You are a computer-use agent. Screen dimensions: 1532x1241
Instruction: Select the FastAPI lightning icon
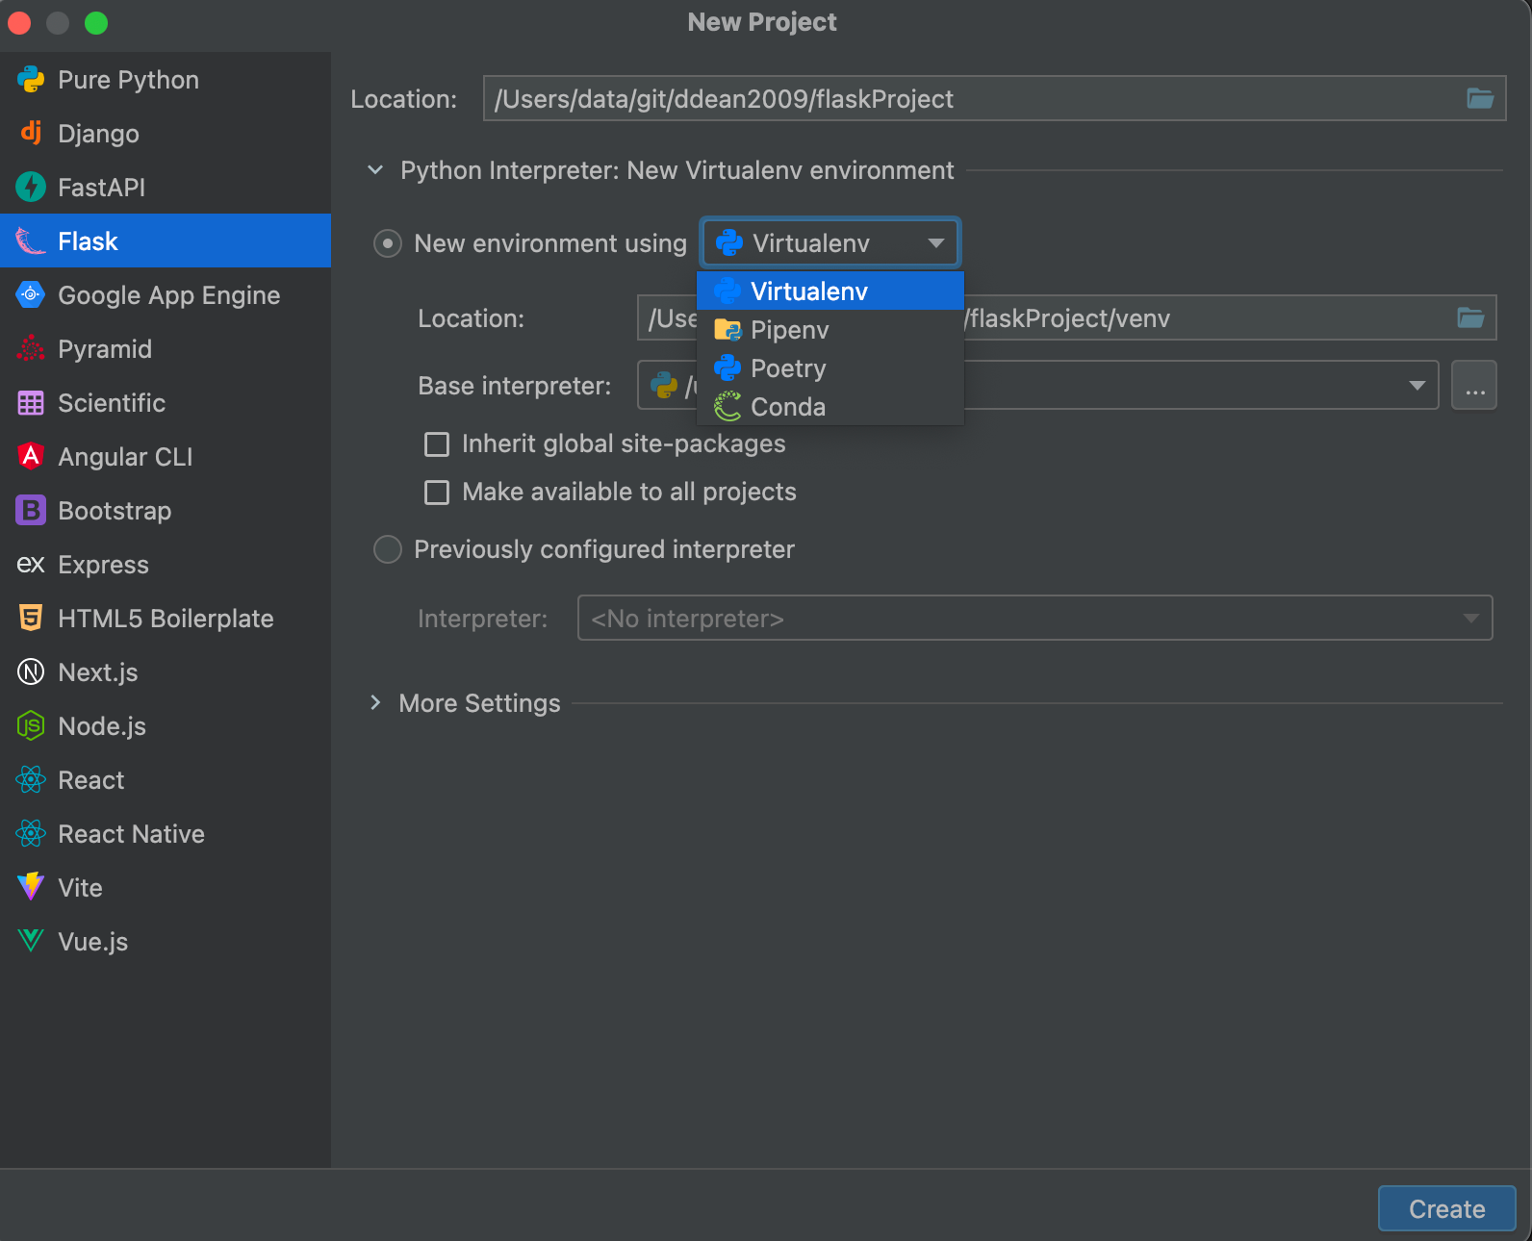click(31, 187)
